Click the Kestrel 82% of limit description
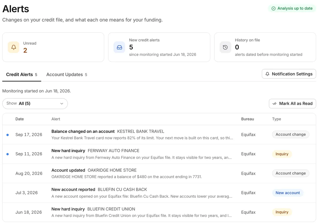Viewport: 320px width, 223px height. 142,138
